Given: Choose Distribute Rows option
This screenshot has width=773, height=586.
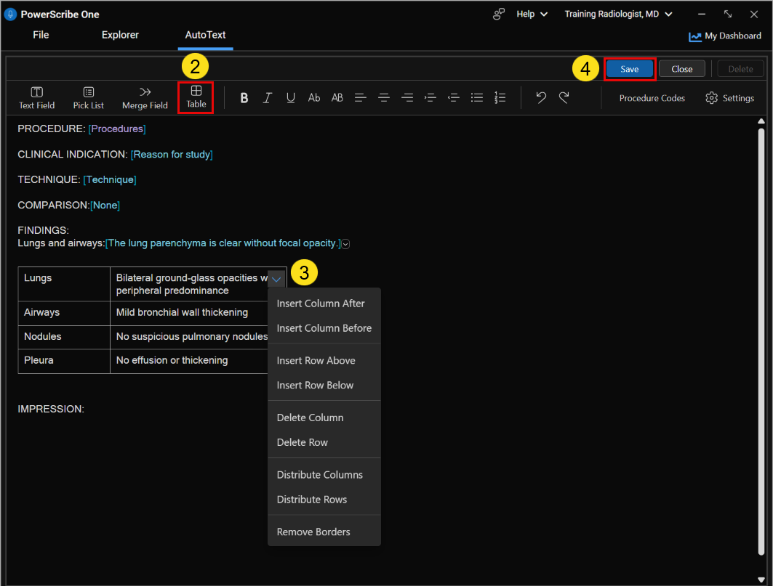Looking at the screenshot, I should [x=324, y=500].
